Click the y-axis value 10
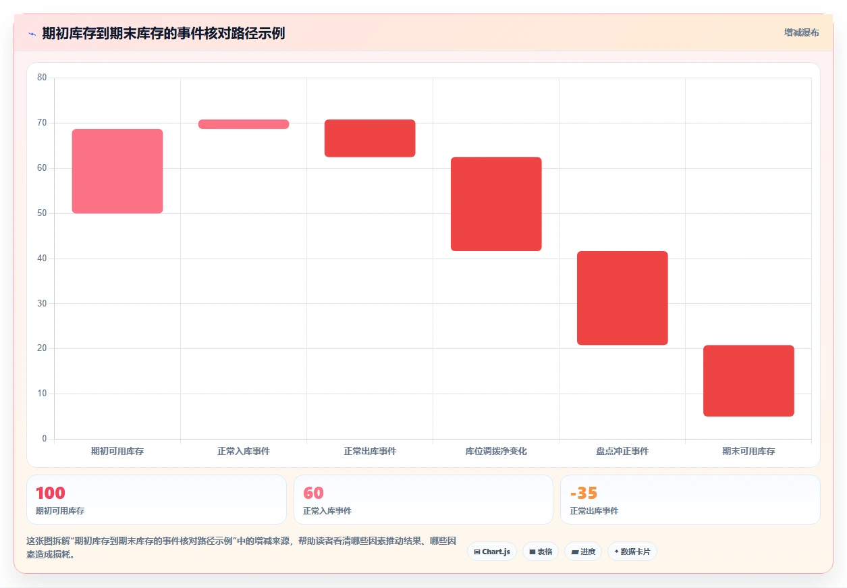847x588 pixels. [x=42, y=394]
